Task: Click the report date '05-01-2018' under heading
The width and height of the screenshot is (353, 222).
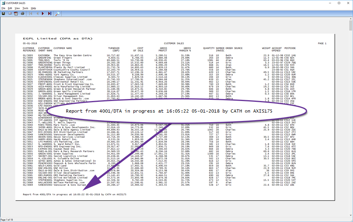Action: [x=30, y=43]
